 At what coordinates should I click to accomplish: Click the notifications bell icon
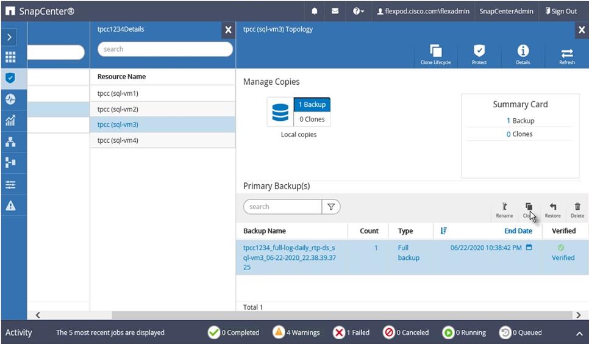pyautogui.click(x=315, y=11)
